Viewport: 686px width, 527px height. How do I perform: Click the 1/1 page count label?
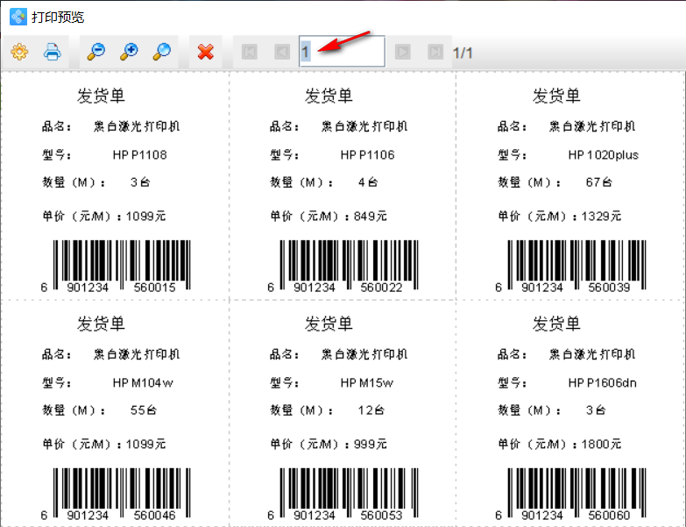pyautogui.click(x=463, y=53)
